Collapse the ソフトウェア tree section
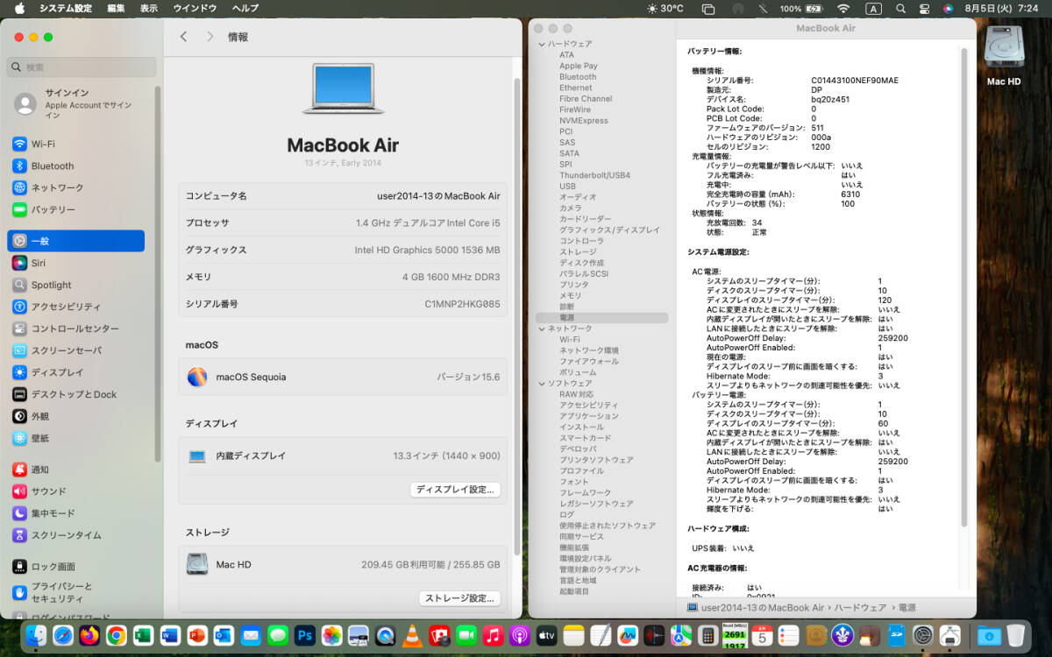Image resolution: width=1052 pixels, height=657 pixels. coord(542,383)
